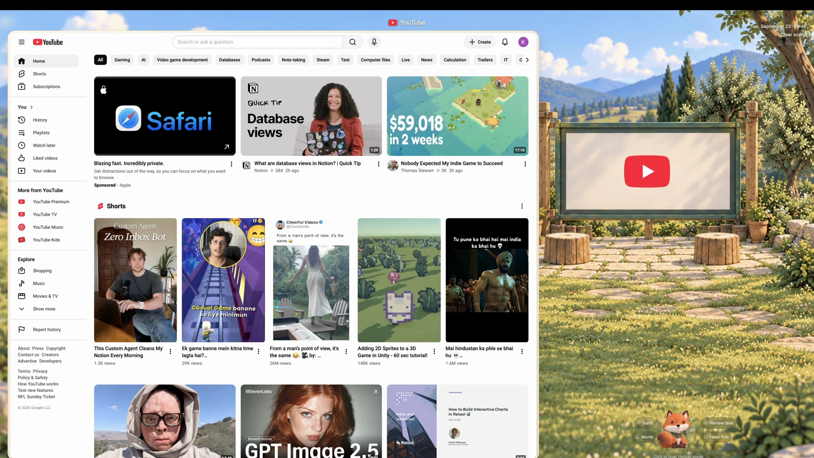Play the Zero Inbox Bot short
Image resolution: width=814 pixels, height=458 pixels.
(135, 280)
